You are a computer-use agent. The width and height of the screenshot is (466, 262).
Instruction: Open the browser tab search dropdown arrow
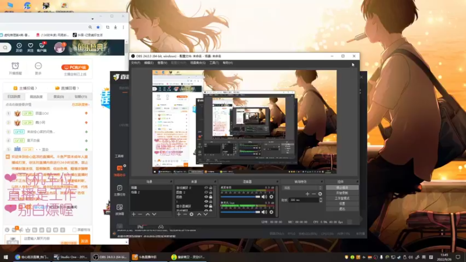pyautogui.click(x=93, y=19)
